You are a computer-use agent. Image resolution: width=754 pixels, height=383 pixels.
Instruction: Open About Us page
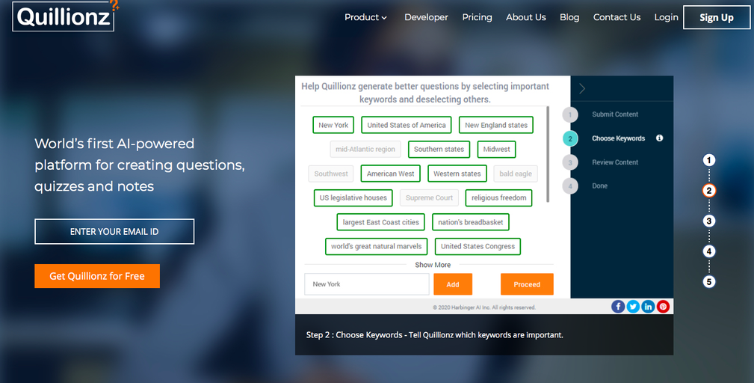(x=525, y=17)
